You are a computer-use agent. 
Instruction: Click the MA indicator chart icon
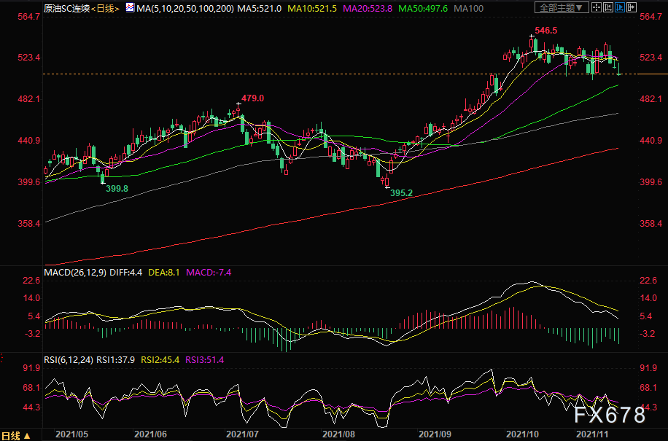[x=130, y=8]
